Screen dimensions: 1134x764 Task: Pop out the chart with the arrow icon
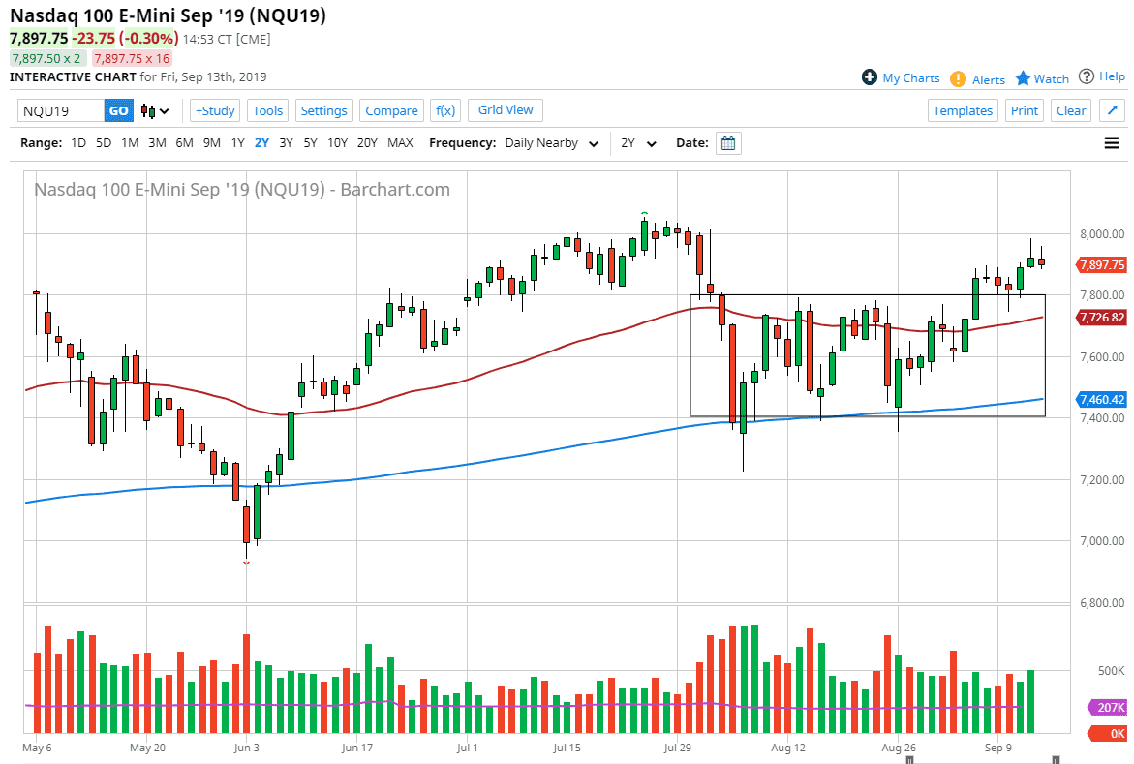tap(1112, 110)
